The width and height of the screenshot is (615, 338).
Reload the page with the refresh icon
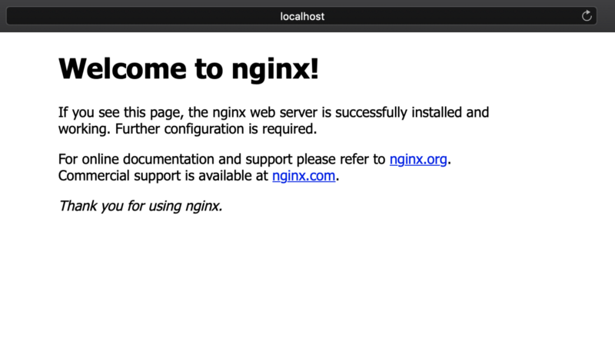point(587,16)
